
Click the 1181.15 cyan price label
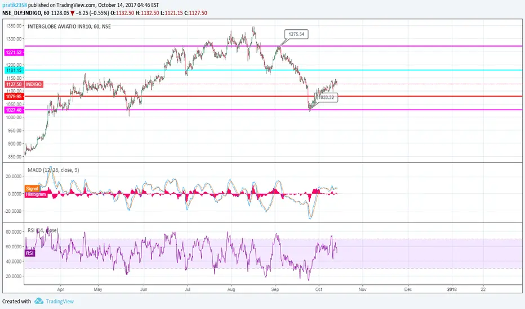14,70
